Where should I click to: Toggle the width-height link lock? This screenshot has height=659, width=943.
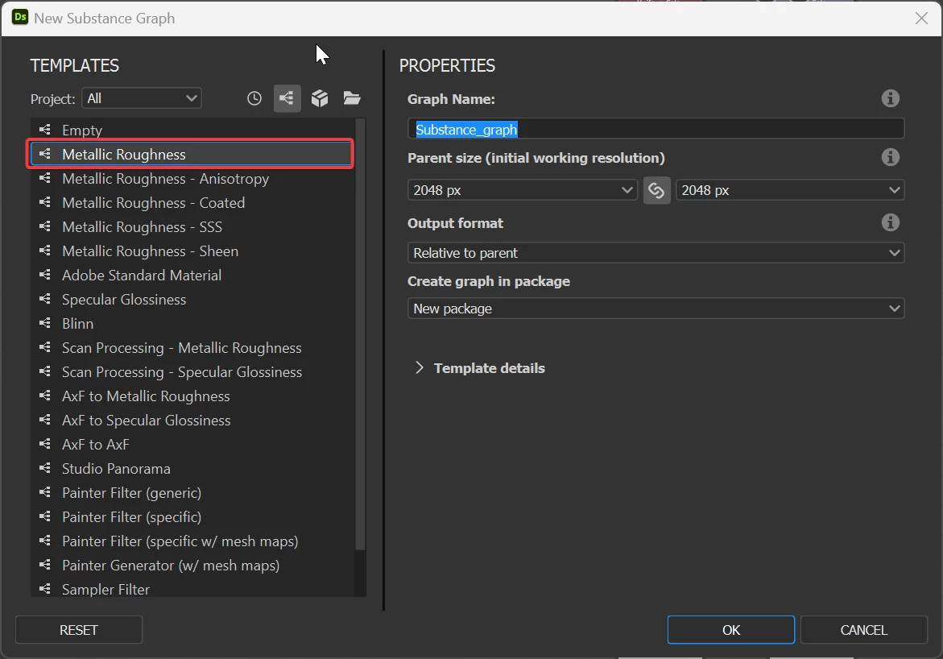pyautogui.click(x=657, y=191)
